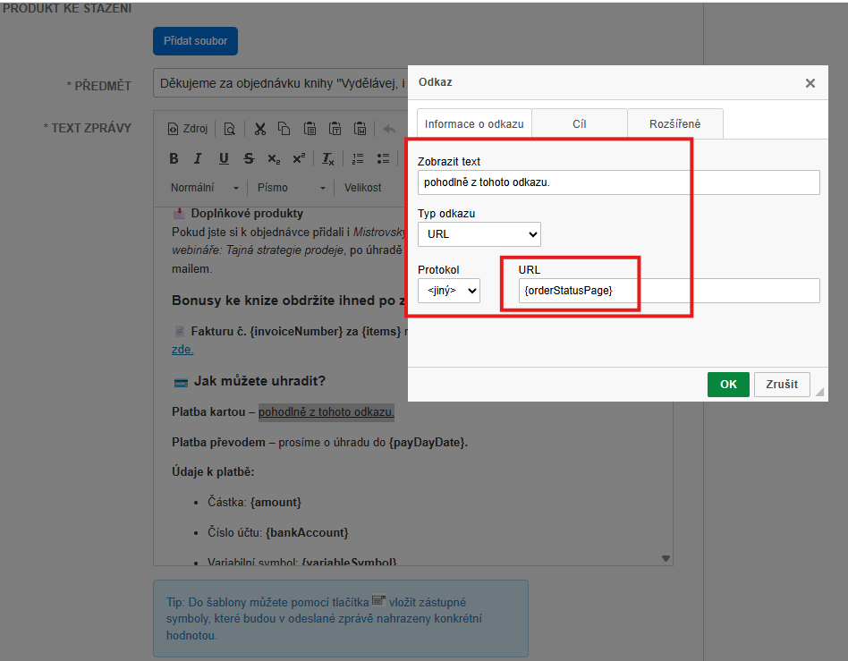The image size is (848, 661).
Task: Click the {bankAccount} placeholder text
Action: coord(307,532)
